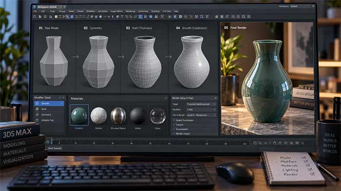341x191 pixels.
Task: Click the icon beside Smooth in Modifier Stack
Action: 37,104
